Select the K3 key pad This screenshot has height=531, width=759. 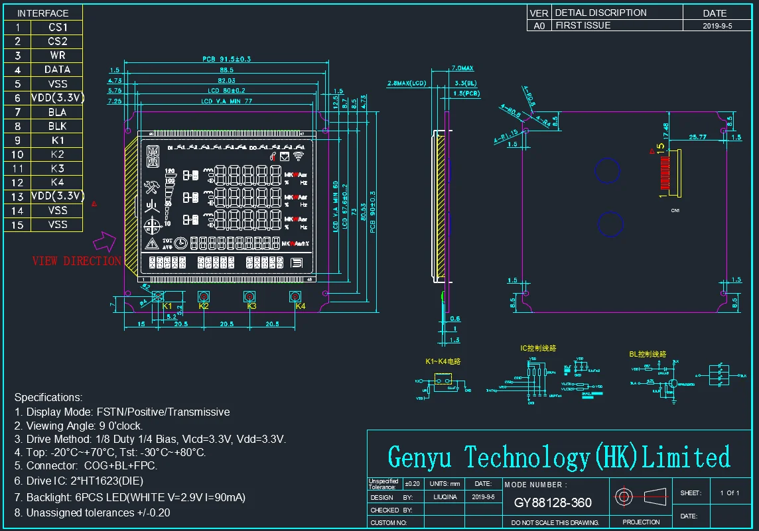point(249,296)
